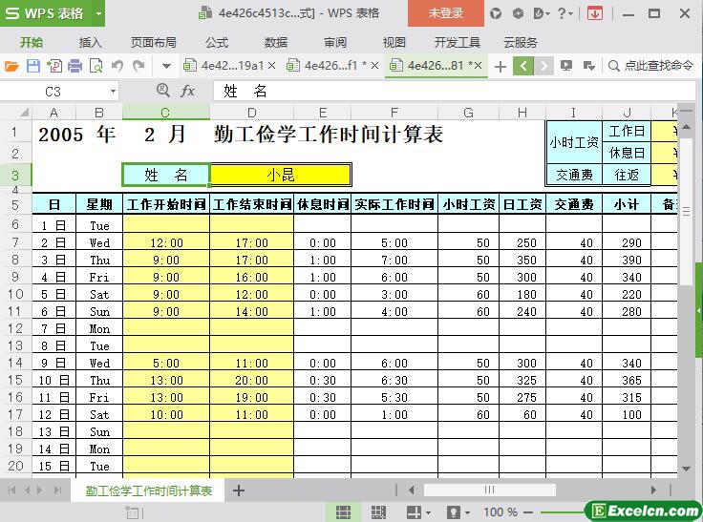Select column header G
Screen dimensions: 703x522
(468, 112)
